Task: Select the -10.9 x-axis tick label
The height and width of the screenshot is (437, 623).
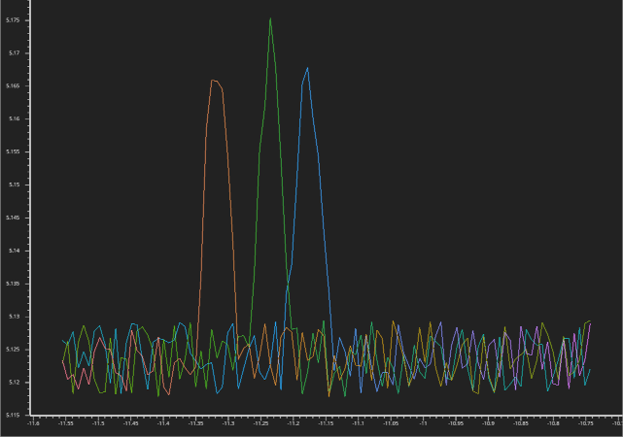Action: point(488,423)
